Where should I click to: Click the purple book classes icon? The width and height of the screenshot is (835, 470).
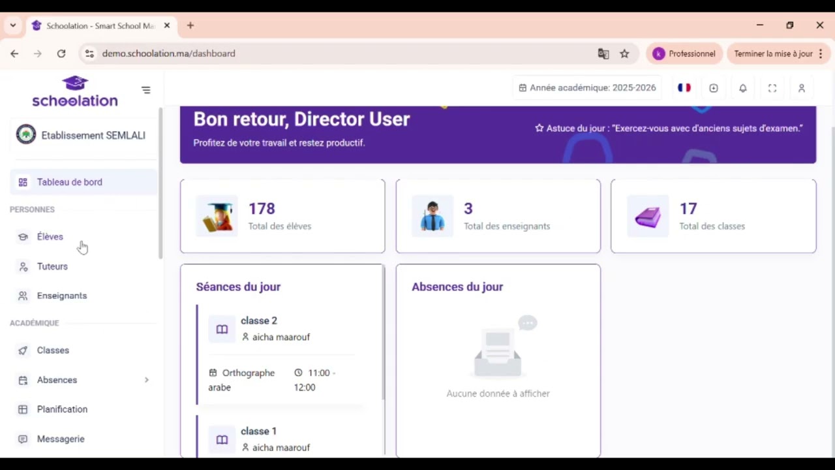648,216
